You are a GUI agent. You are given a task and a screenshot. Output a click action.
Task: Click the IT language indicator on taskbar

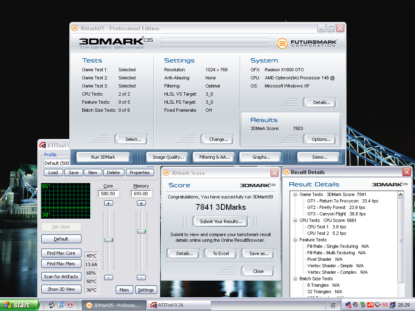(x=333, y=305)
